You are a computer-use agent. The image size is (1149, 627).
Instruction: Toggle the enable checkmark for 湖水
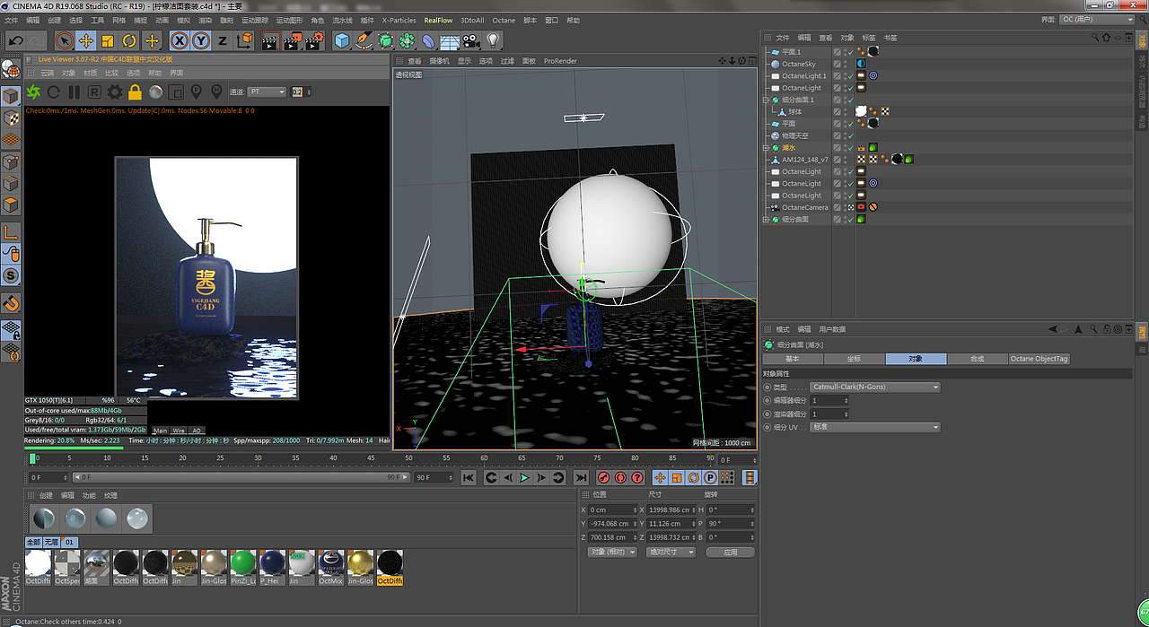850,147
